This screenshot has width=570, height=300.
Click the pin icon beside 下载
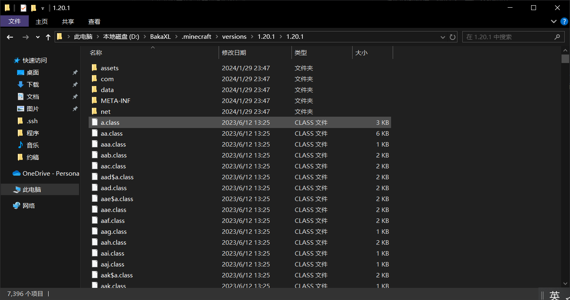[75, 85]
